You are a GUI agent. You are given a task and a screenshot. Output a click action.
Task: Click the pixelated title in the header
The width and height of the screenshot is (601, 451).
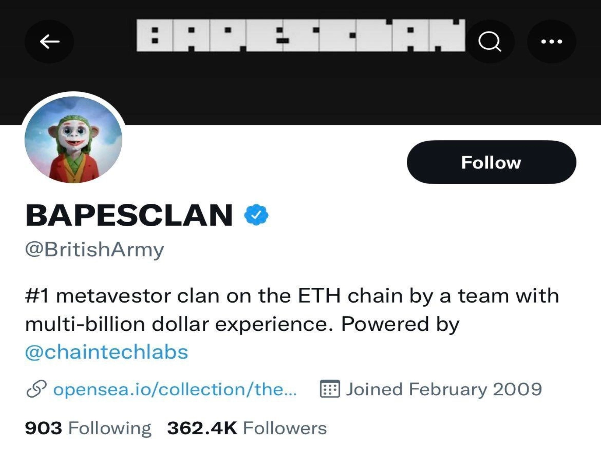coord(300,36)
